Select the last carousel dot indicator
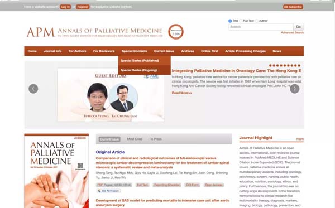 pyautogui.click(x=299, y=65)
